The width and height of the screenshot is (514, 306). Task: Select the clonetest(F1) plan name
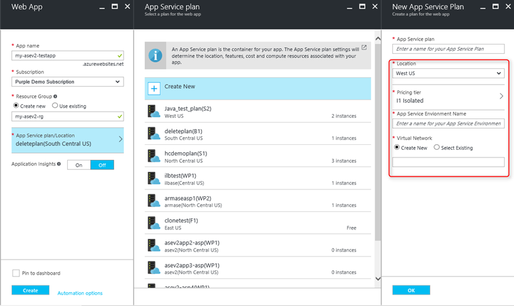coord(181,221)
